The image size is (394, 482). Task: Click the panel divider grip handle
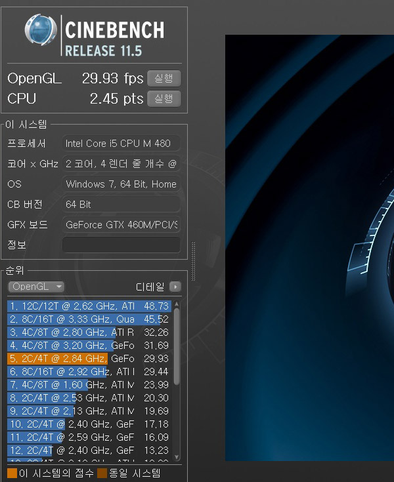click(x=193, y=261)
